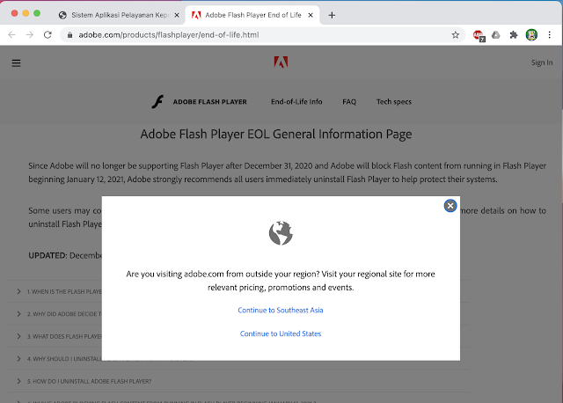
Task: Click the UPDATED label text
Action: [x=48, y=255]
